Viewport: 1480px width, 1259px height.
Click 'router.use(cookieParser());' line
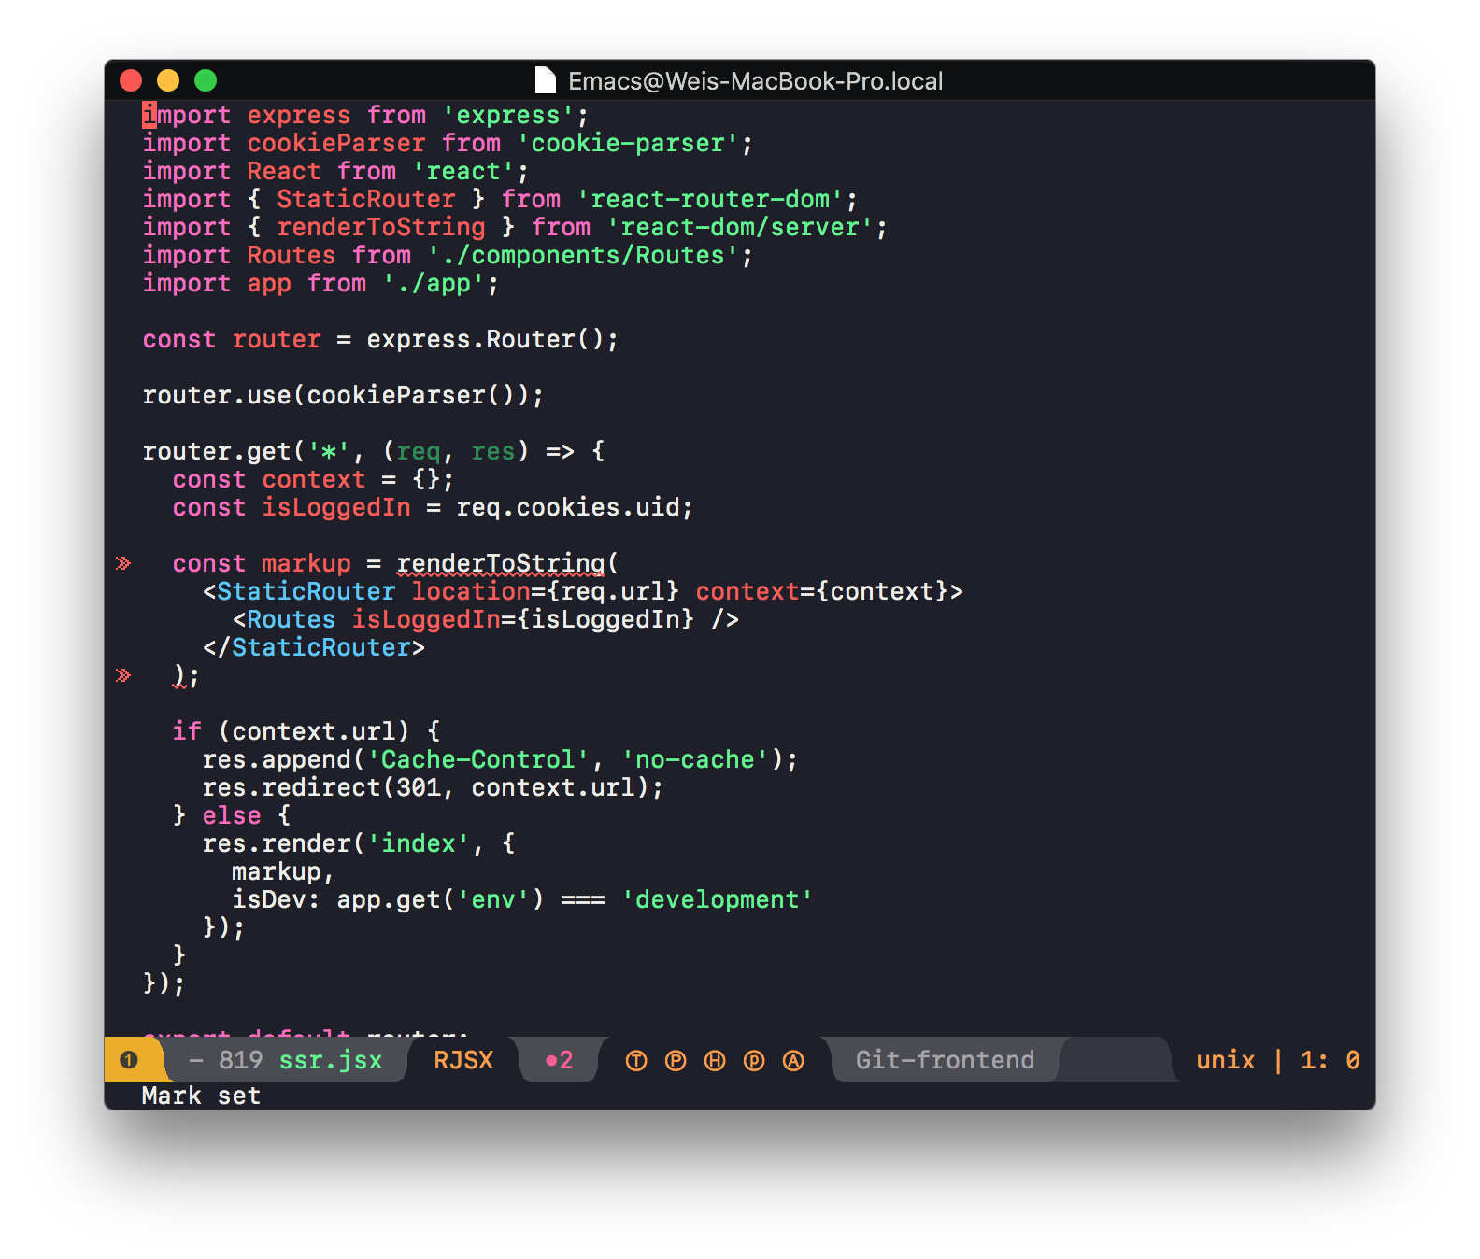click(343, 395)
